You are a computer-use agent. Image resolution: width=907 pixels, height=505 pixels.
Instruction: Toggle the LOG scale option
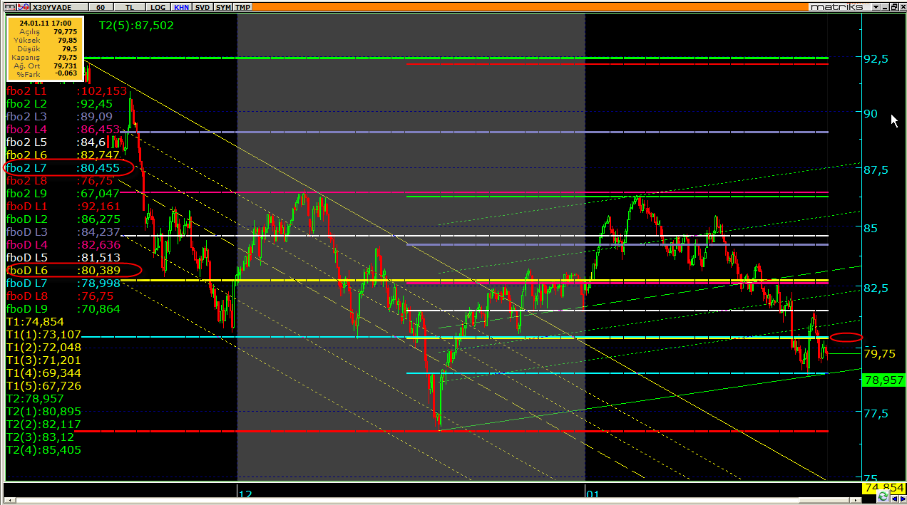158,6
